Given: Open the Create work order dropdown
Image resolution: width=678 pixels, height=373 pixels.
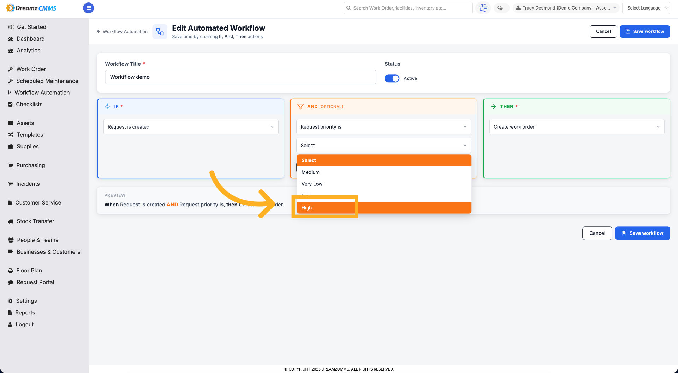Looking at the screenshot, I should coord(577,127).
